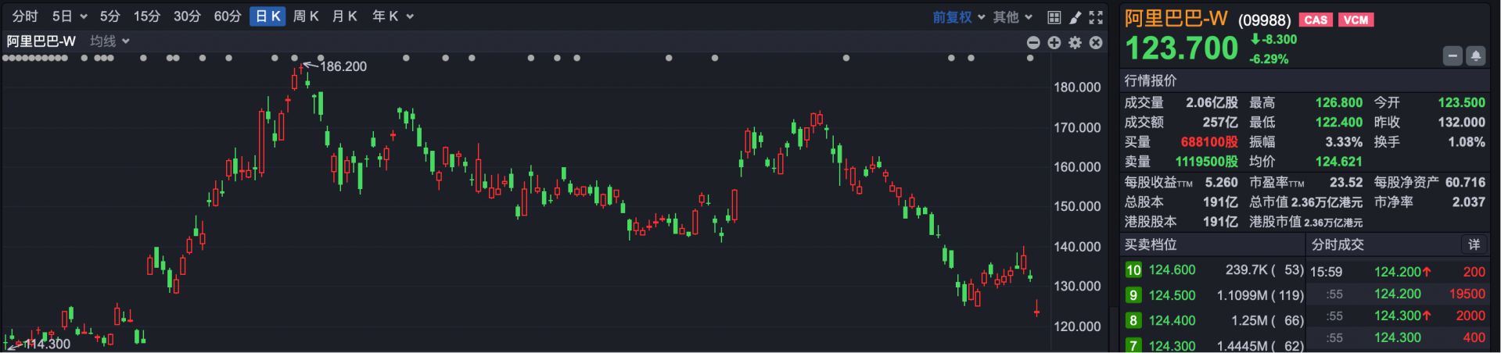Image resolution: width=1501 pixels, height=353 pixels.
Task: Click event marker above 186.200 peak
Action: (294, 58)
